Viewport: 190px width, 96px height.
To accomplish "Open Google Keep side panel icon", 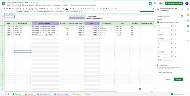I will tap(188, 15).
